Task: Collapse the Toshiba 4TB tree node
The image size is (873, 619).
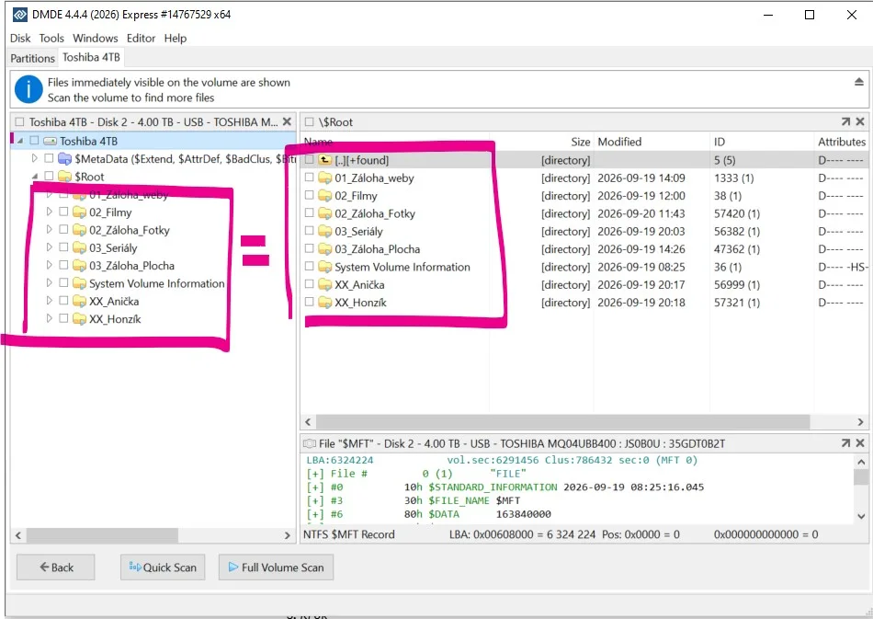Action: click(x=20, y=141)
